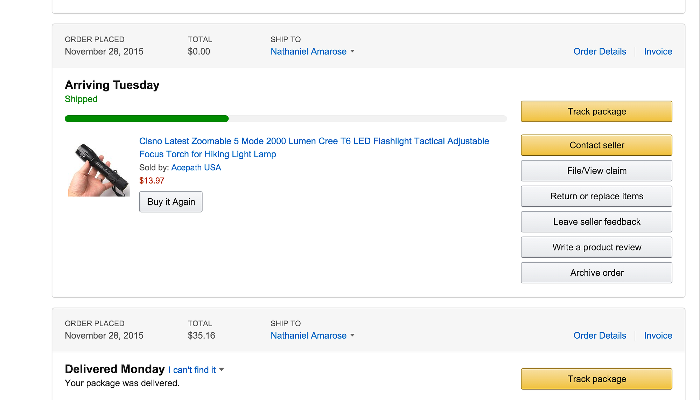Expand Ship To dropdown on $0.00 order
The width and height of the screenshot is (700, 400).
coord(313,51)
